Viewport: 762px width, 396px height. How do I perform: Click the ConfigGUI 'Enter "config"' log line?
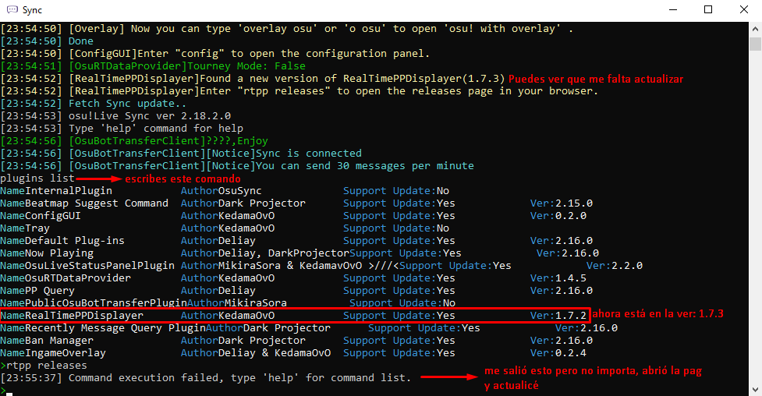215,54
